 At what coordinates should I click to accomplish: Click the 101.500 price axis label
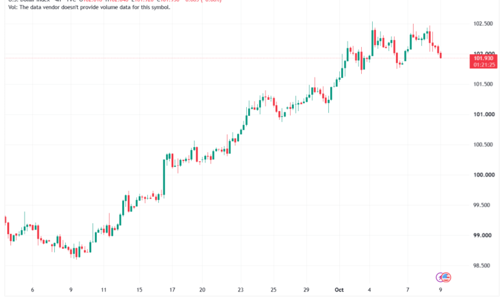point(483,84)
